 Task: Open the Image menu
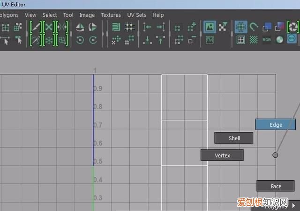(87, 15)
